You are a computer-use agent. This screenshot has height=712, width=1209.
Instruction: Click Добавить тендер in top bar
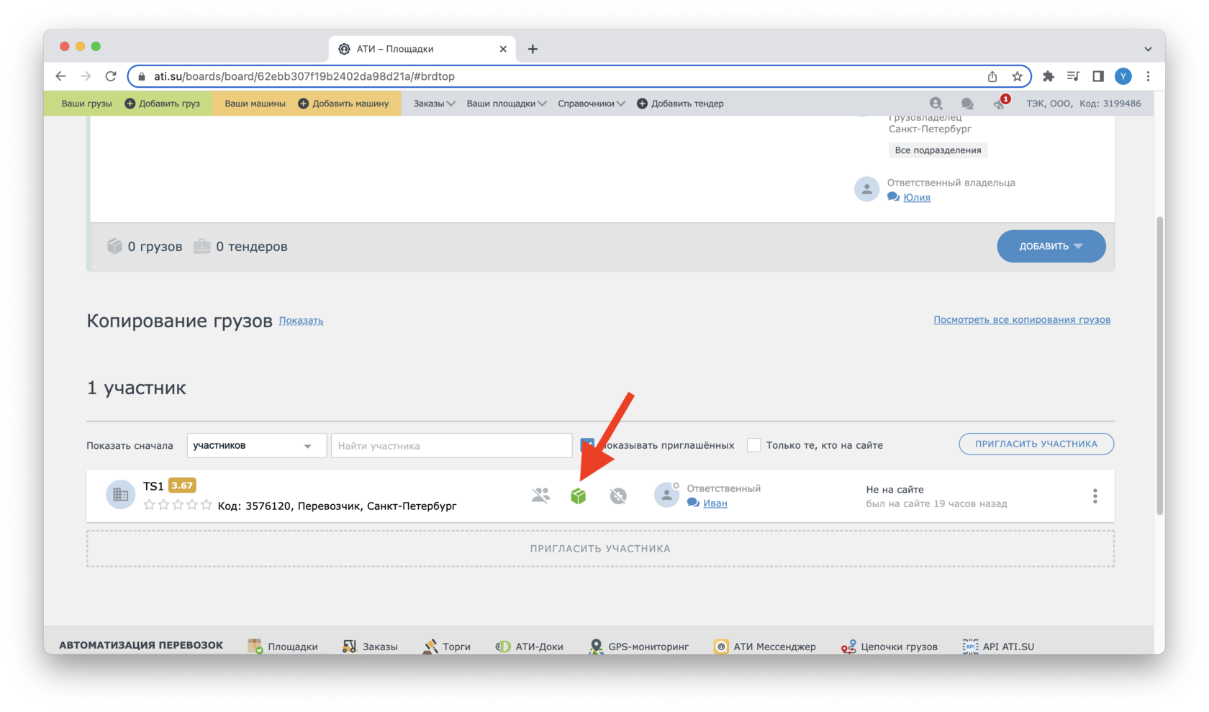680,104
